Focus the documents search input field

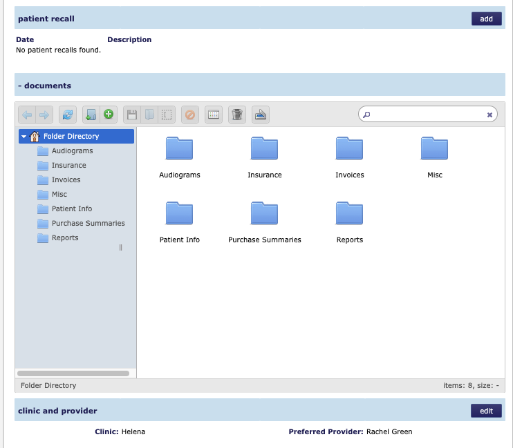pos(428,114)
